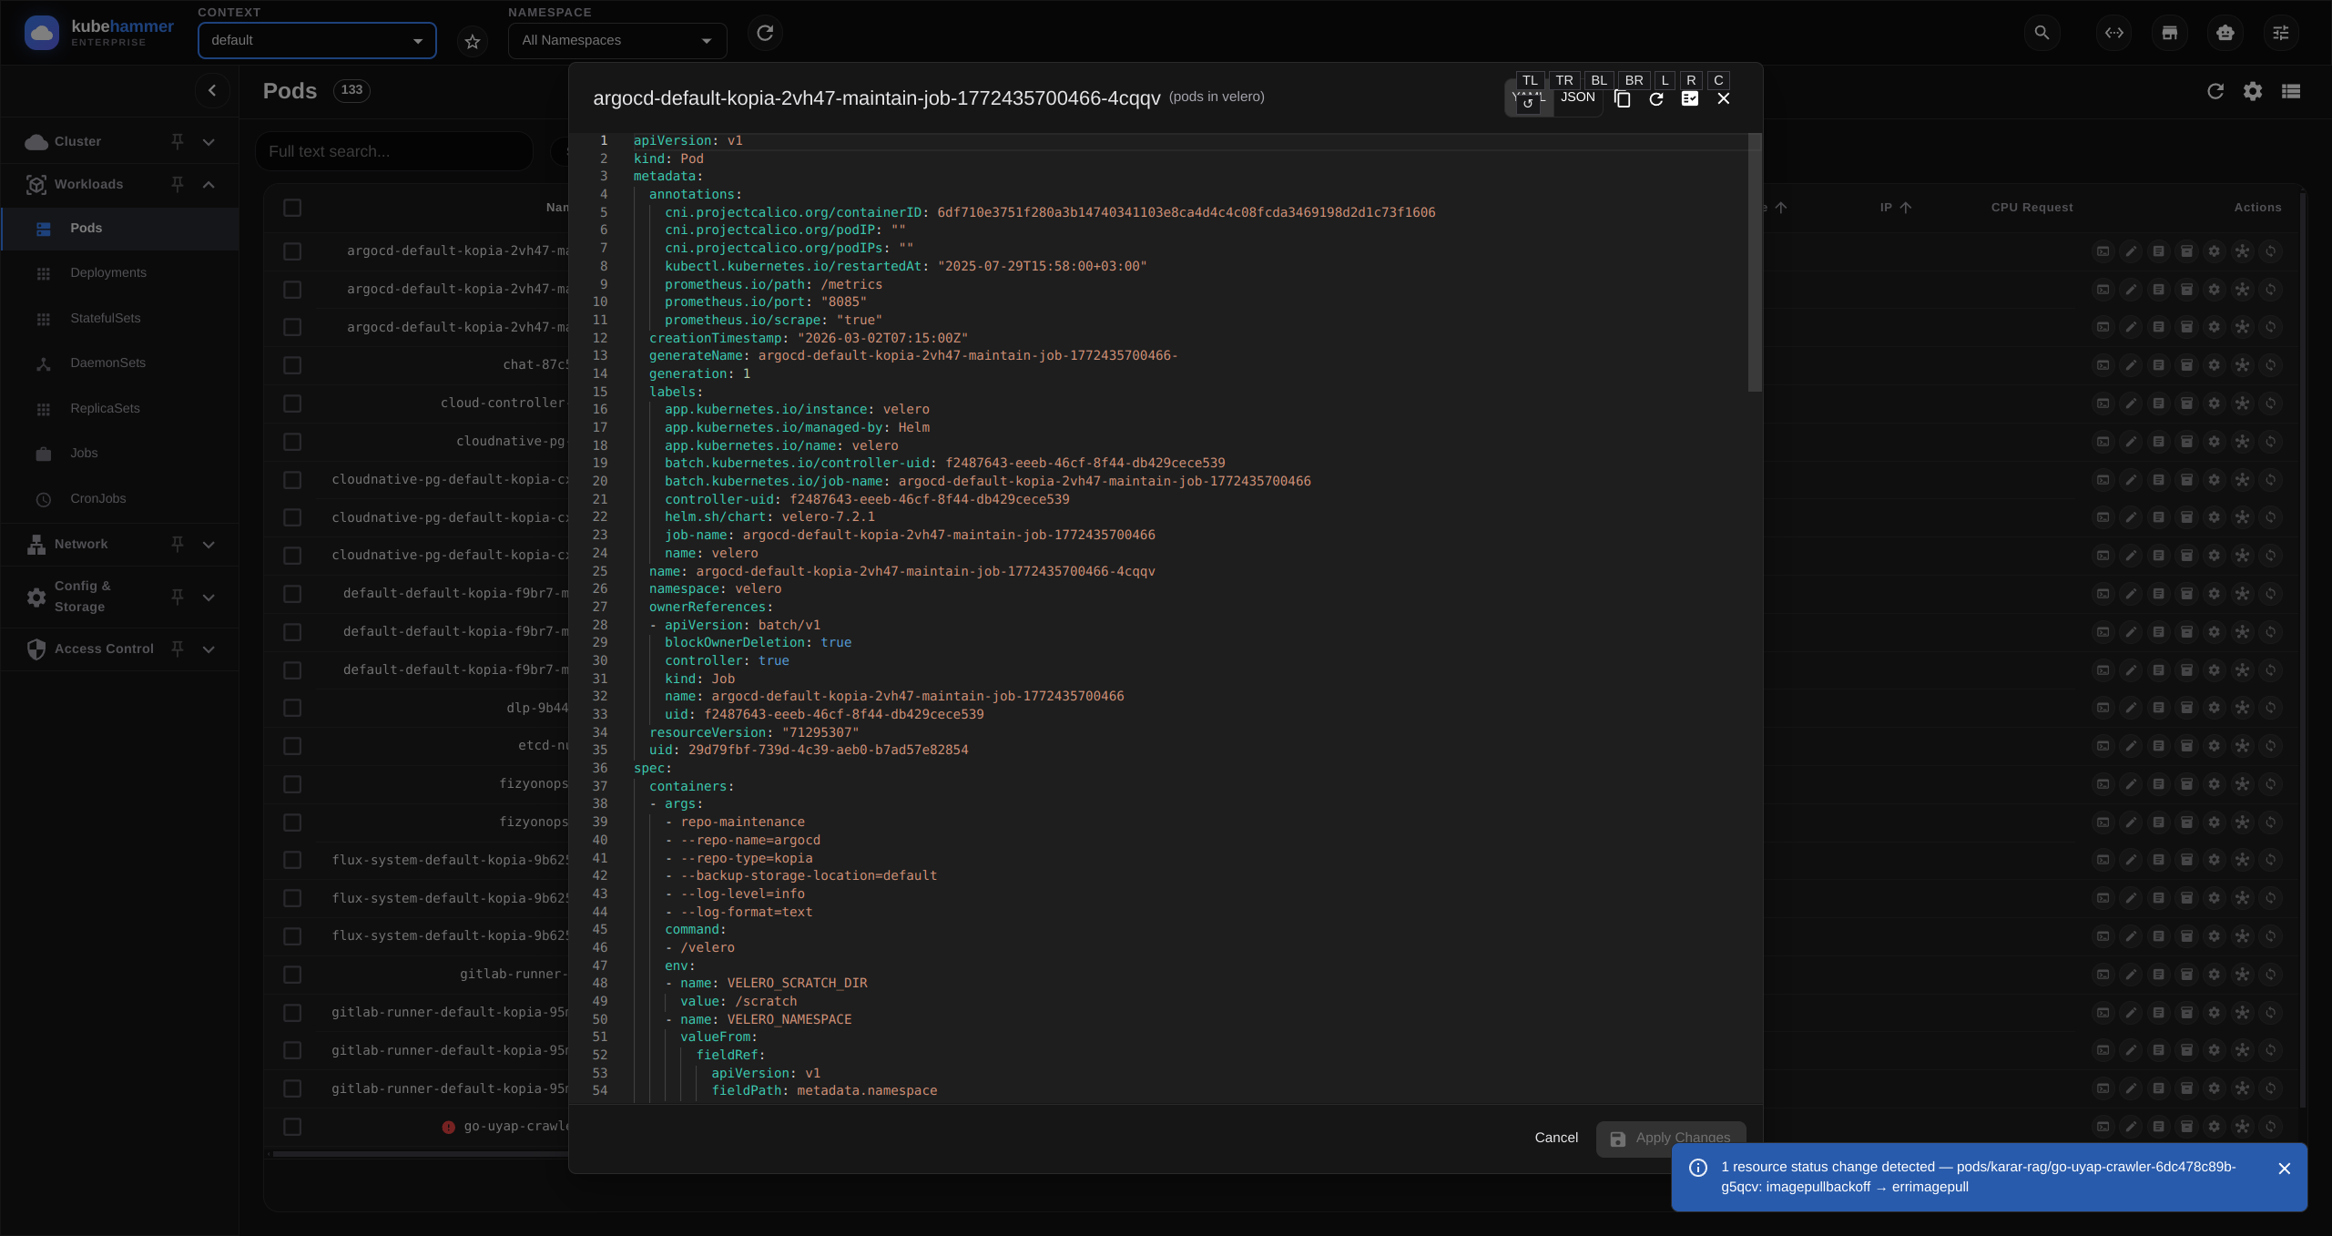Sort by the IP column arrow
2332x1236 pixels.
pos(1906,208)
